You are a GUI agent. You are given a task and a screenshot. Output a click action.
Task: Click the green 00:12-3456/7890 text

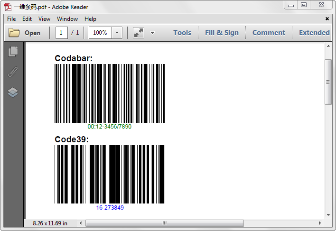click(110, 127)
